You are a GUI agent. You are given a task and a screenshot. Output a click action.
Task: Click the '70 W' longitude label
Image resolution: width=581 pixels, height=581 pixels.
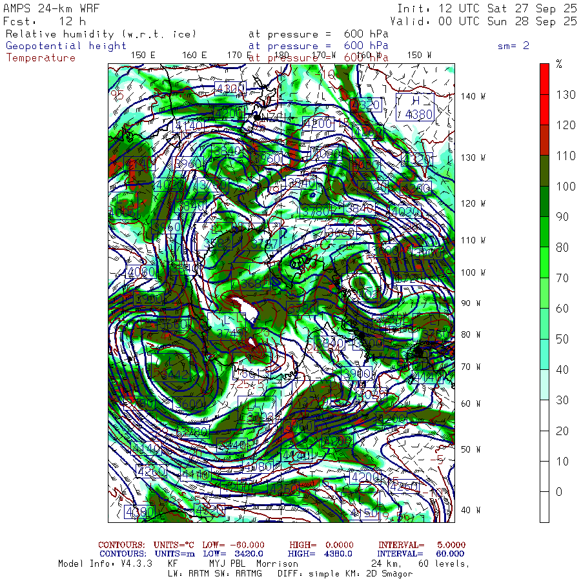[x=471, y=367]
